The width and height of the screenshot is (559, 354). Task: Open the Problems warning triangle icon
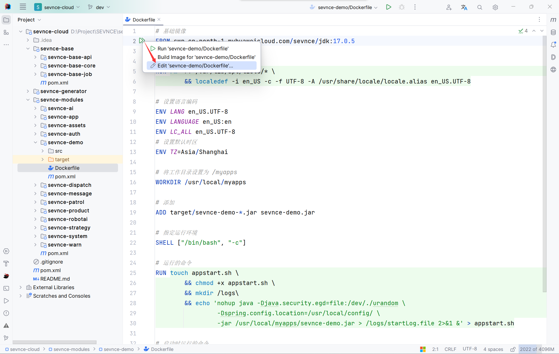[6, 326]
